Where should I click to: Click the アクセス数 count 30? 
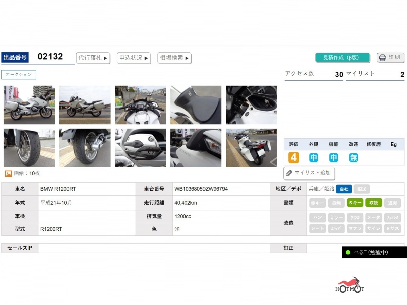(x=339, y=75)
